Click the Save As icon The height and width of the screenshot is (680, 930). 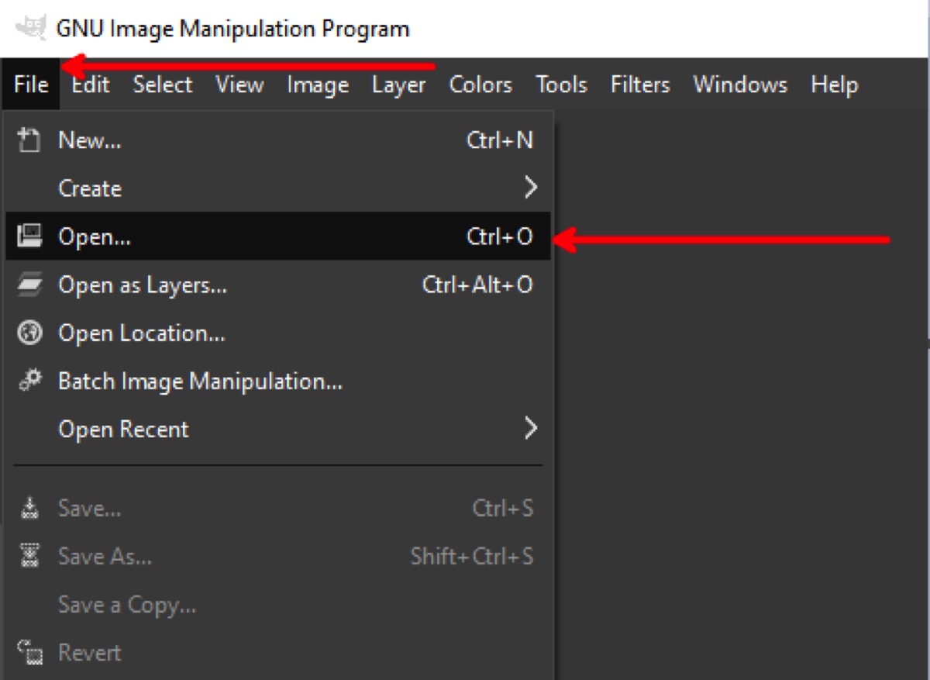click(29, 556)
